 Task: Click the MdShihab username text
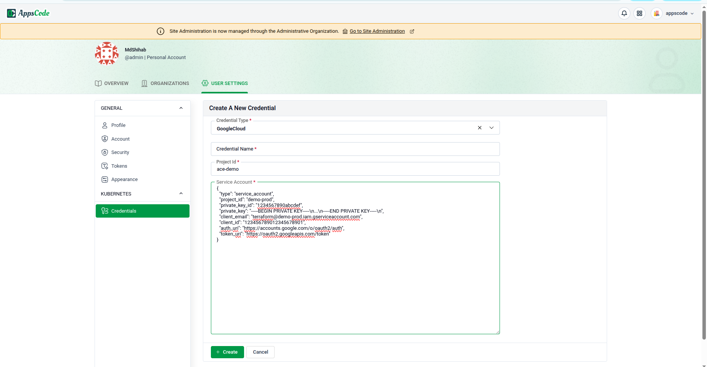pyautogui.click(x=135, y=50)
